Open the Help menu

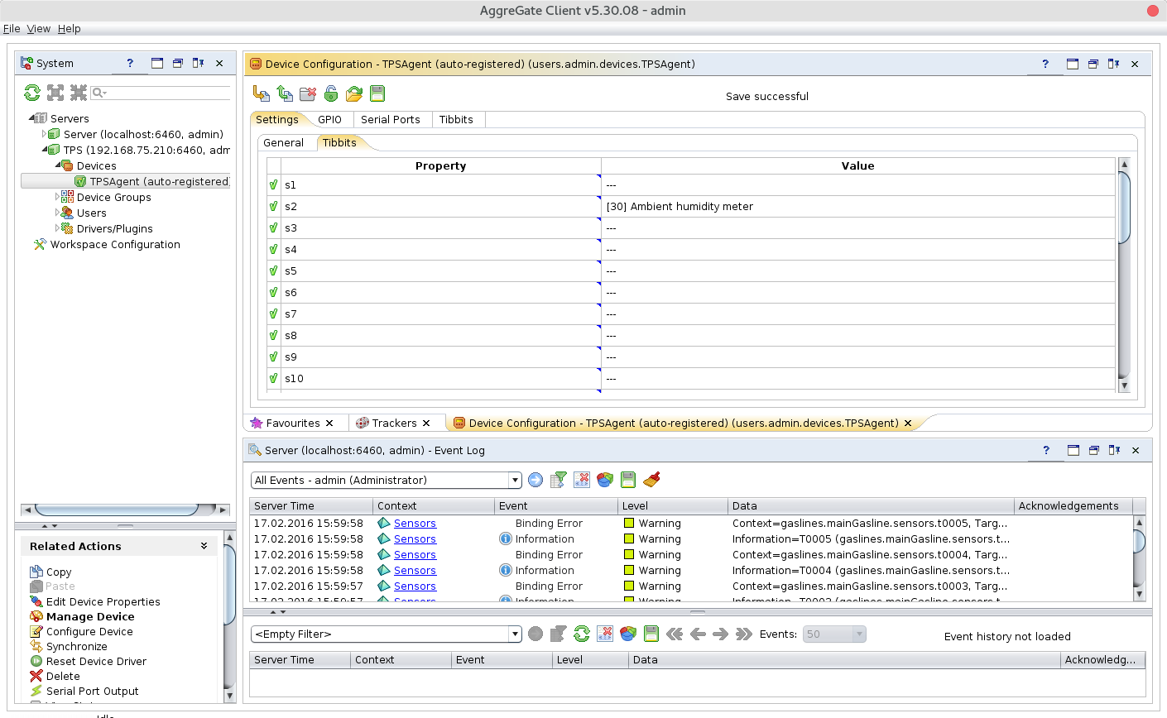70,28
